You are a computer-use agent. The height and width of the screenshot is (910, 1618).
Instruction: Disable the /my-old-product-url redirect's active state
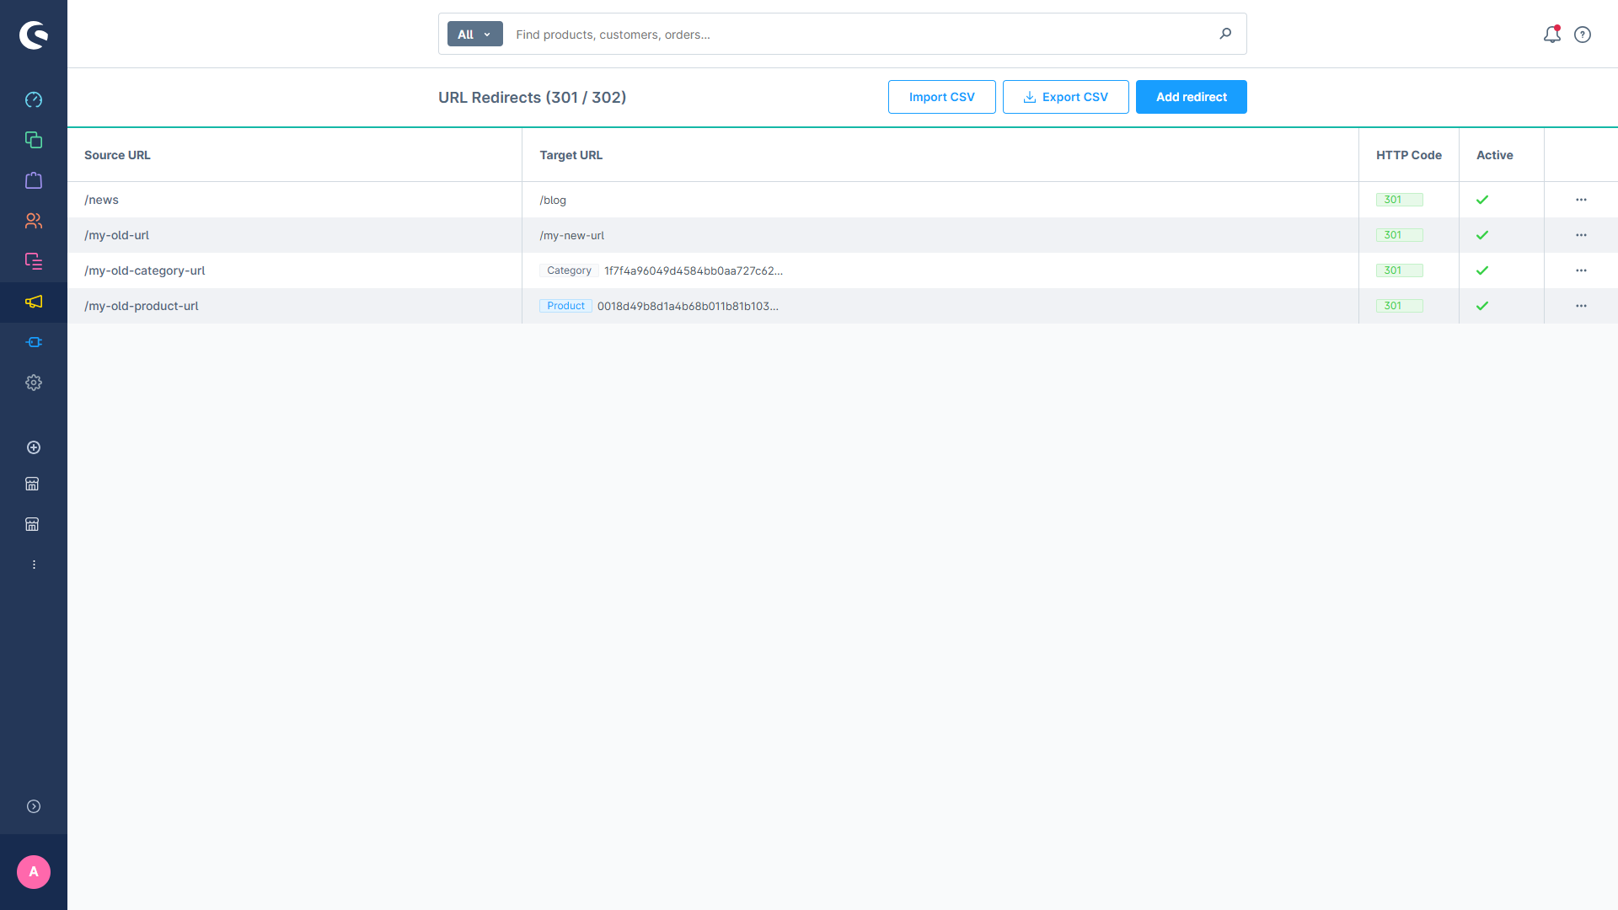click(x=1483, y=306)
